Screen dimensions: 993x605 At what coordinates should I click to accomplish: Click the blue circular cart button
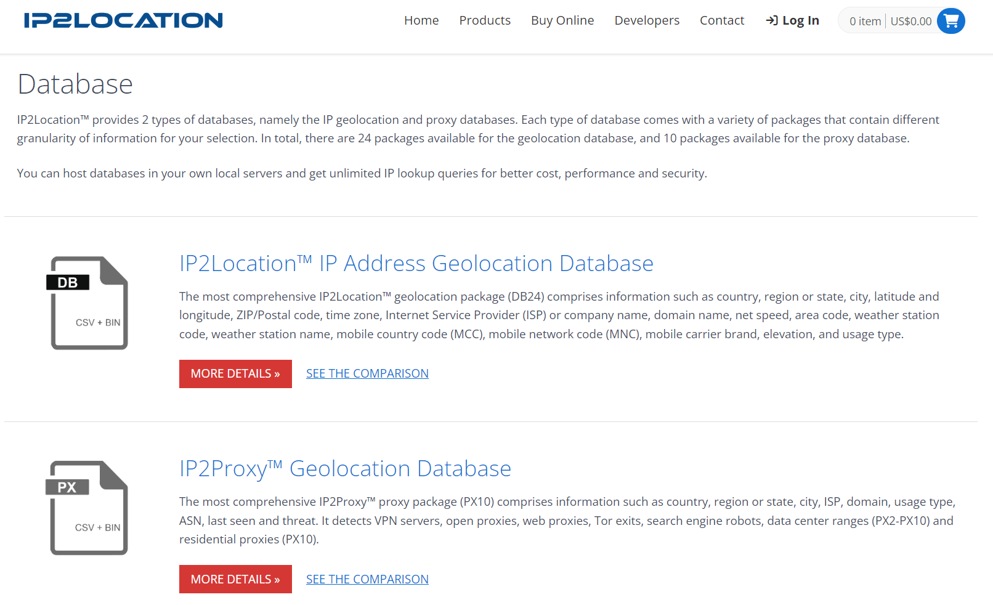(x=951, y=20)
